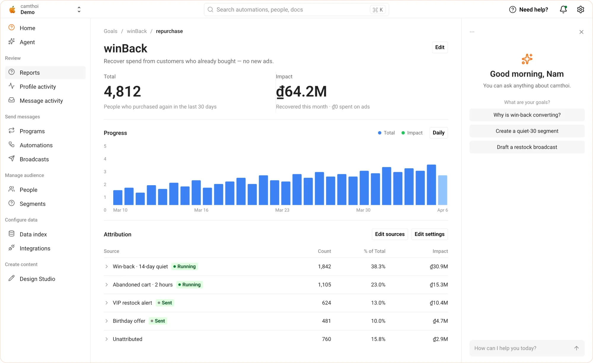Expand the Unattributed row
The width and height of the screenshot is (593, 363).
tap(106, 339)
